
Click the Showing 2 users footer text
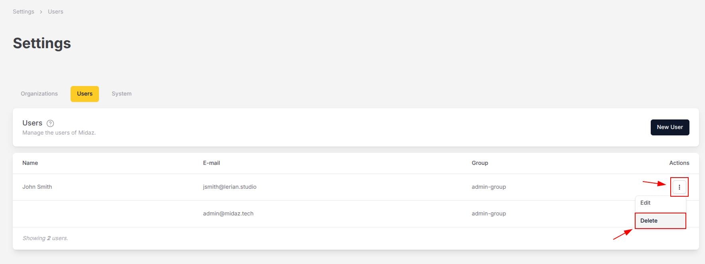[45, 238]
